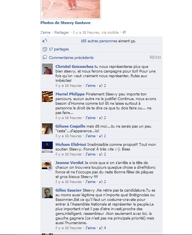Screen dimensions: 192x235
Task: Open the 17 partages shares list
Action: coord(59,49)
